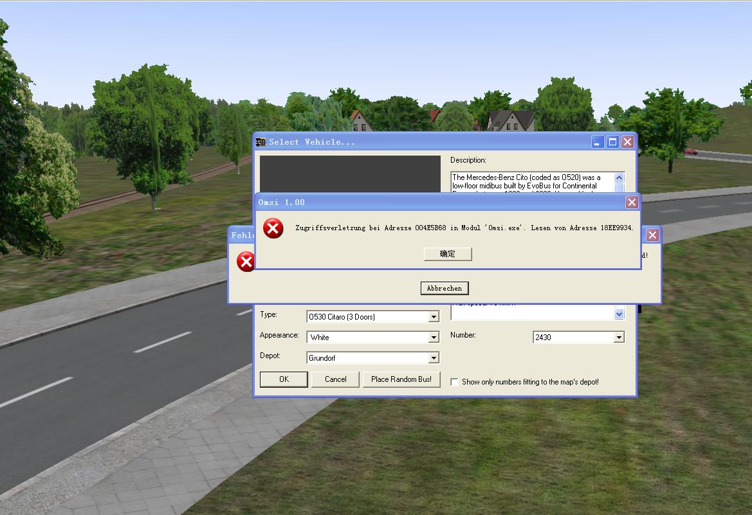
Task: Click the Place Random Bus! button
Action: pos(401,379)
